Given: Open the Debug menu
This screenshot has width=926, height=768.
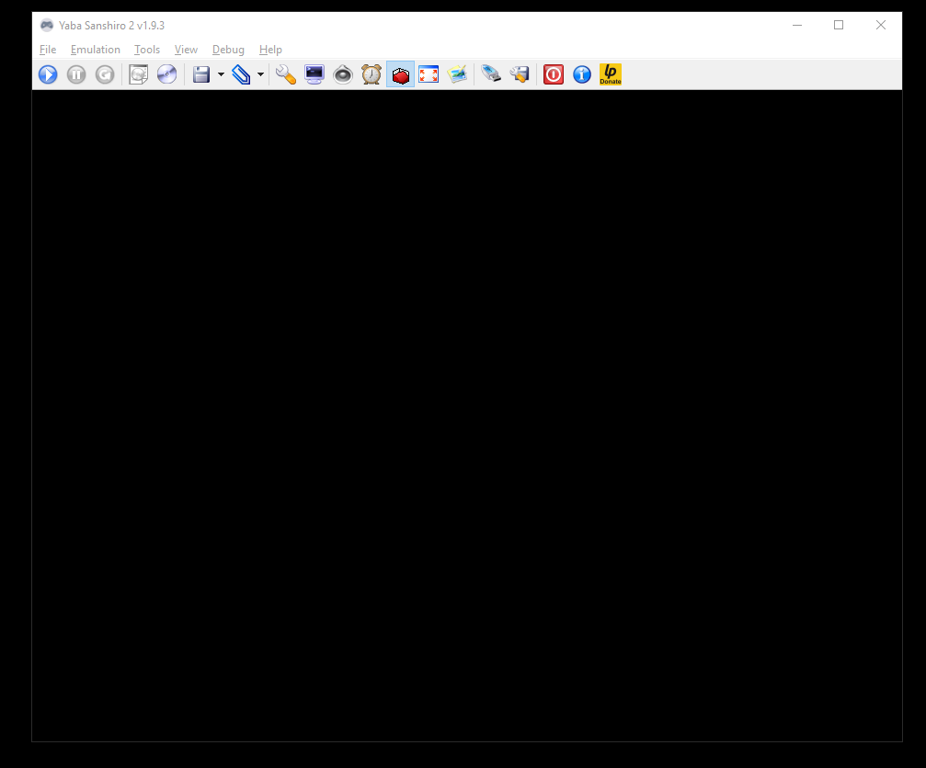Looking at the screenshot, I should point(229,50).
